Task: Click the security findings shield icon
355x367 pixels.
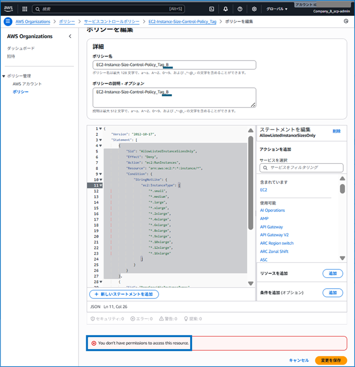Action: tap(93, 319)
